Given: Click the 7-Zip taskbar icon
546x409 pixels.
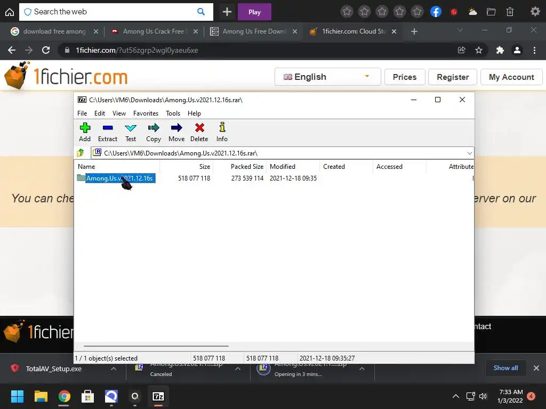Looking at the screenshot, I should 158,396.
